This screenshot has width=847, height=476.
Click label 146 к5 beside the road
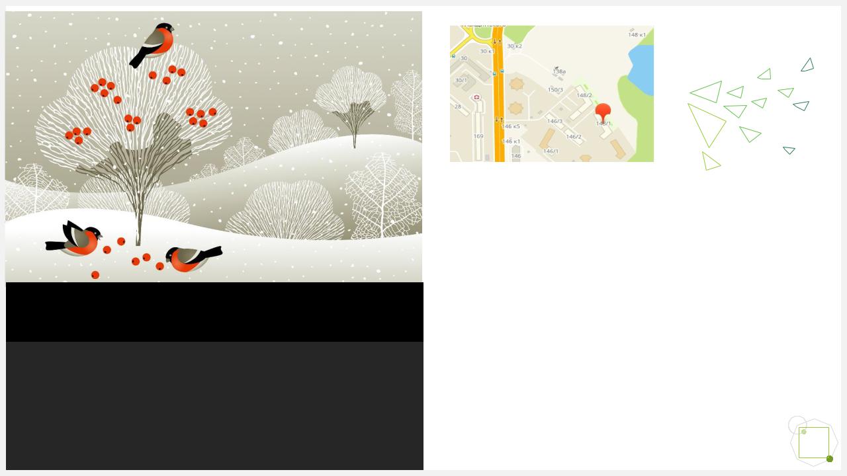coord(511,126)
